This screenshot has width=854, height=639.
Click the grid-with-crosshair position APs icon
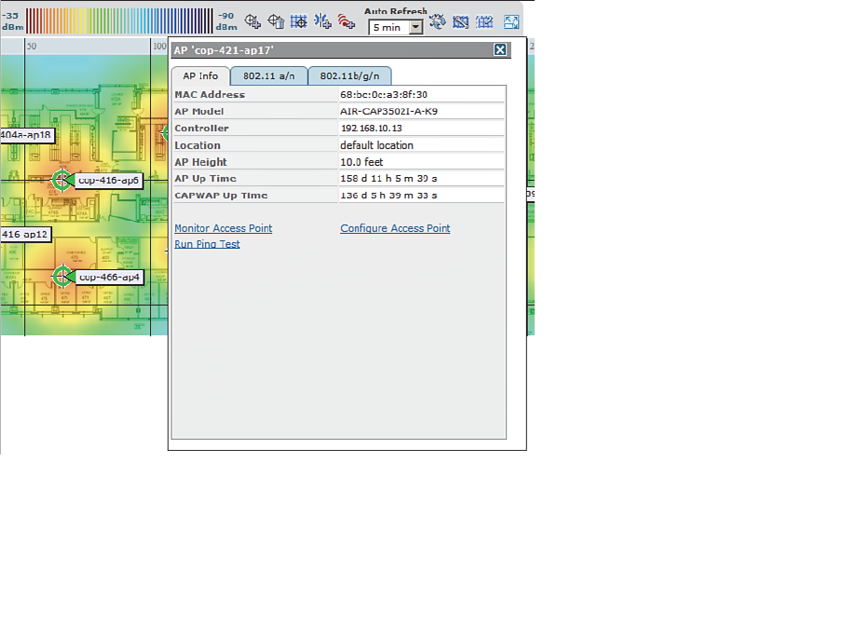pos(299,21)
